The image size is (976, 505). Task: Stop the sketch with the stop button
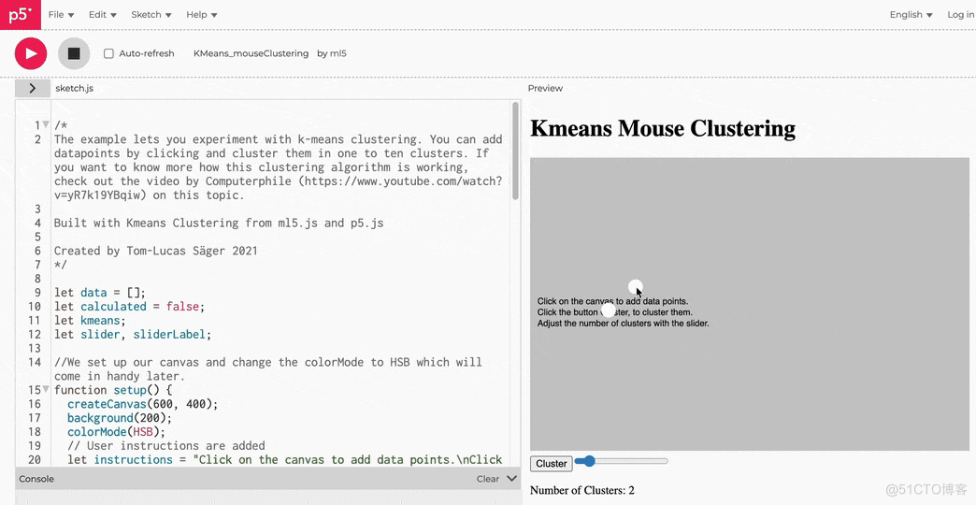(x=74, y=53)
